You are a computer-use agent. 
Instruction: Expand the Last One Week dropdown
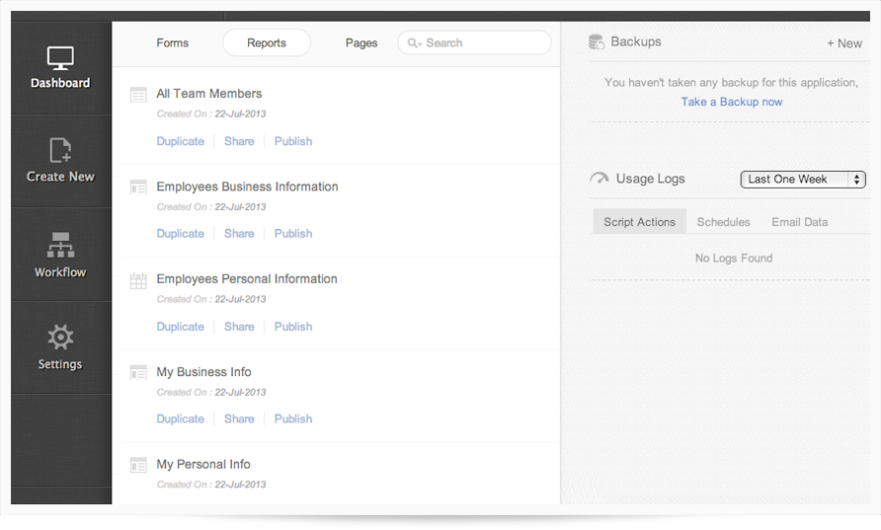click(802, 180)
